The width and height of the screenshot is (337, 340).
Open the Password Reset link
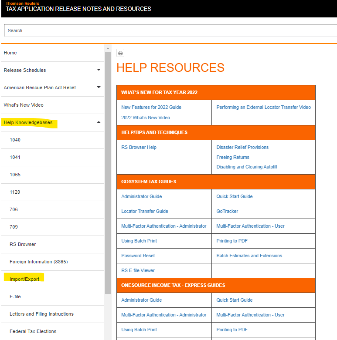[x=138, y=256]
